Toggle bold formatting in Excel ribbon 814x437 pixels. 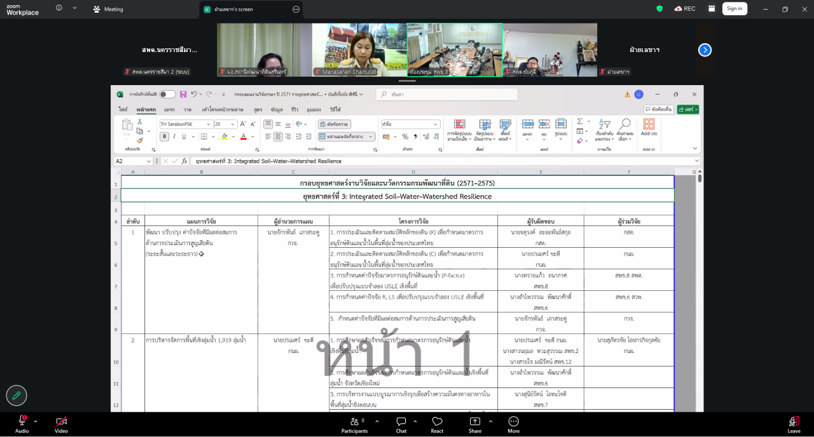click(x=165, y=137)
